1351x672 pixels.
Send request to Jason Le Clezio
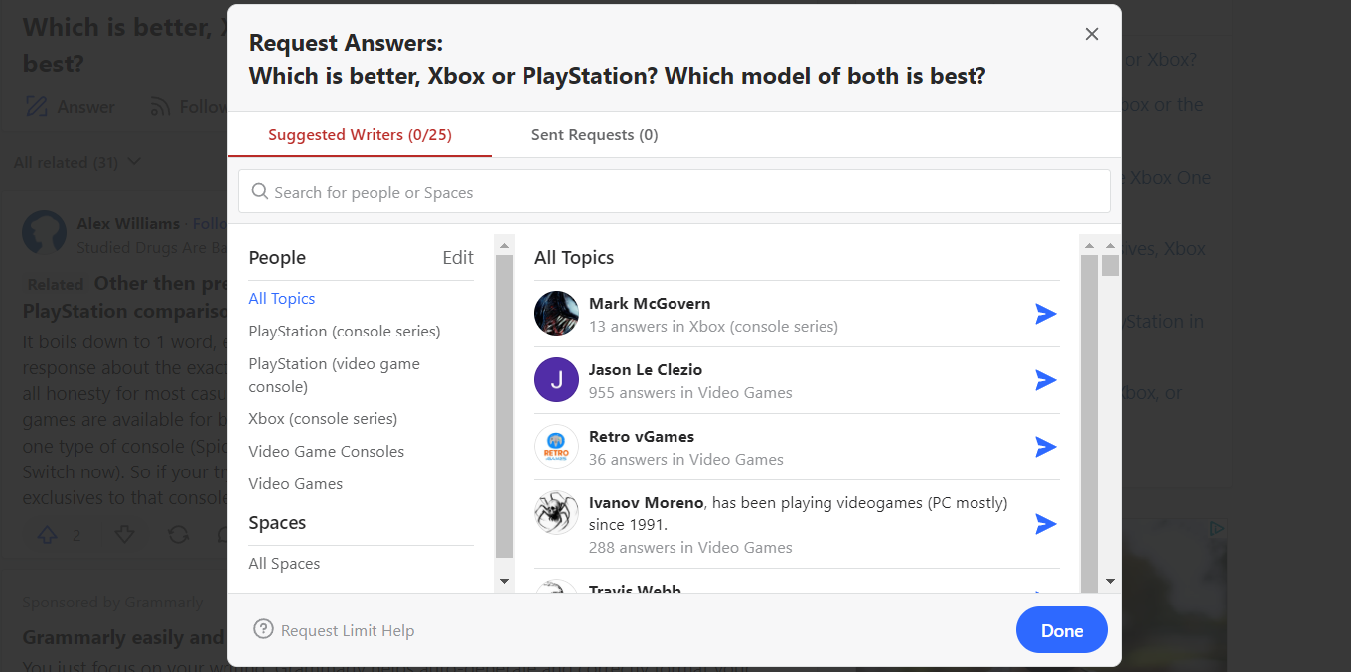[1045, 380]
